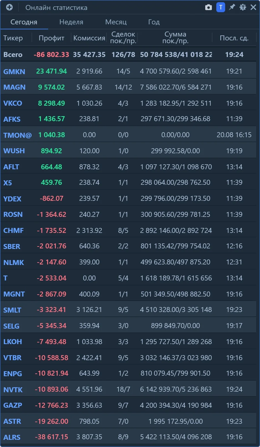Open the T ticker
The height and width of the screenshot is (447, 260).
pos(5,278)
